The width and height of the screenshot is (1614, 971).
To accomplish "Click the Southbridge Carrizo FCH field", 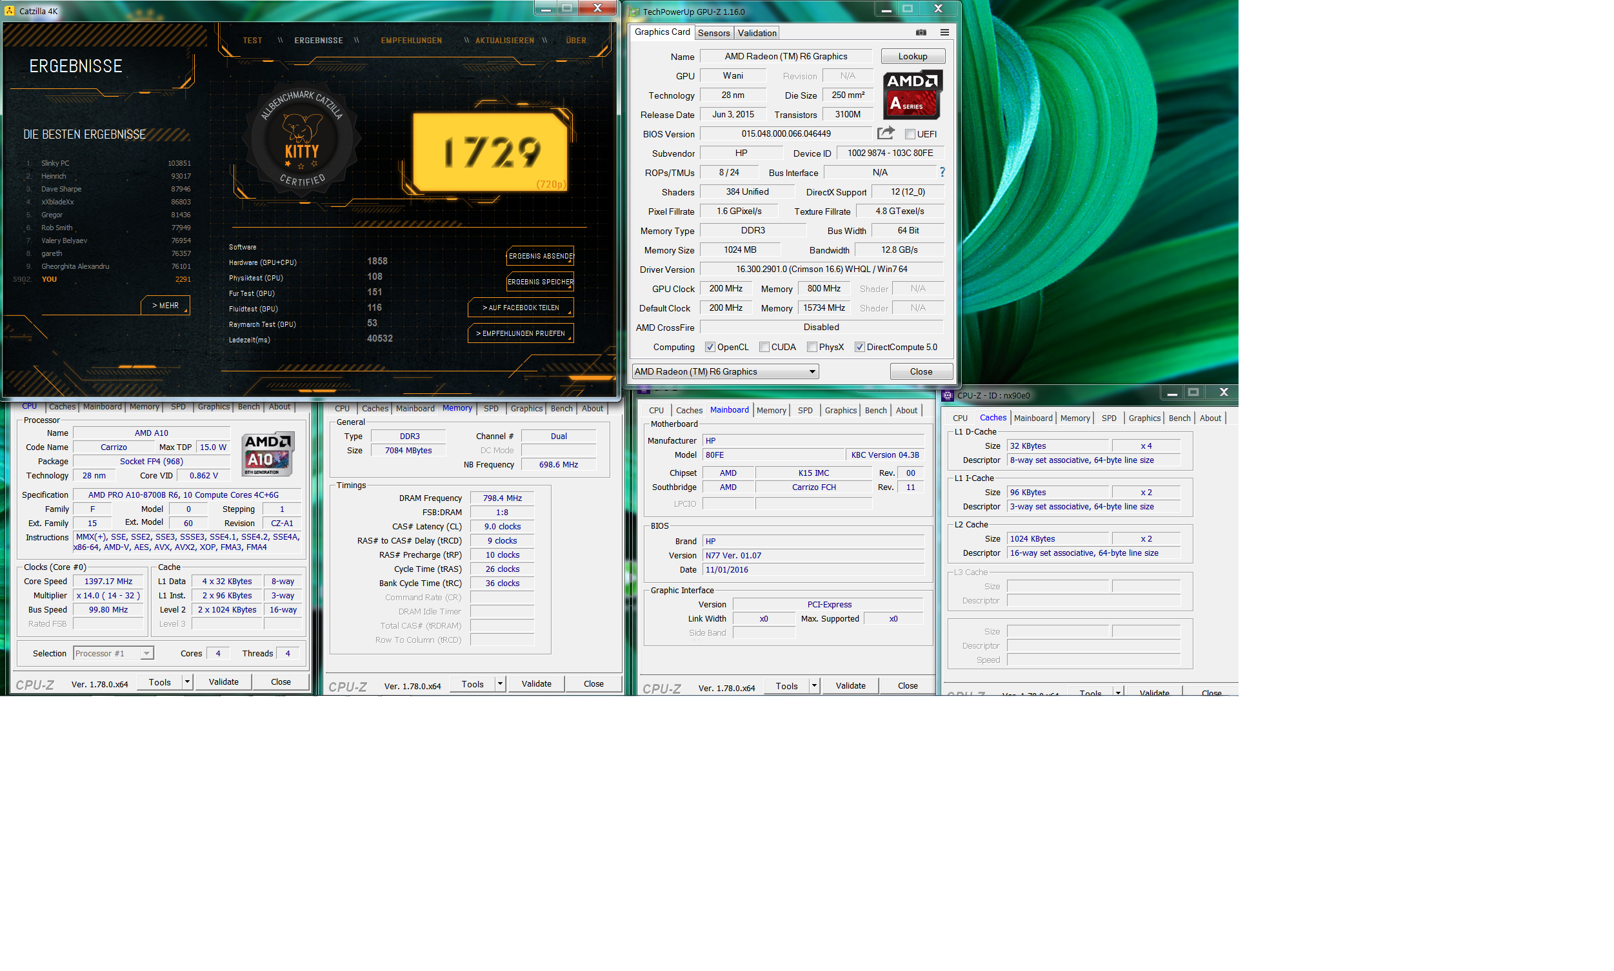I will (813, 487).
